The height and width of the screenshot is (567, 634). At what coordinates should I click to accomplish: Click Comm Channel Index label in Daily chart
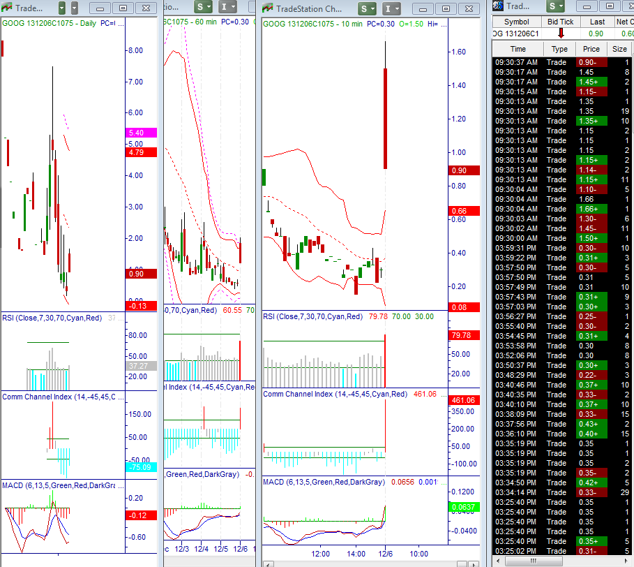pyautogui.click(x=59, y=397)
